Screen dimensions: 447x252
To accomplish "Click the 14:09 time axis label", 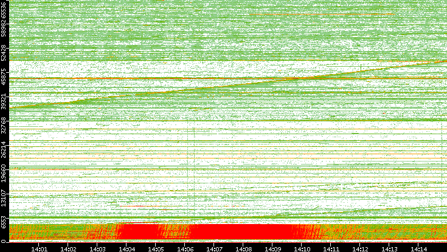I will click(272, 249).
